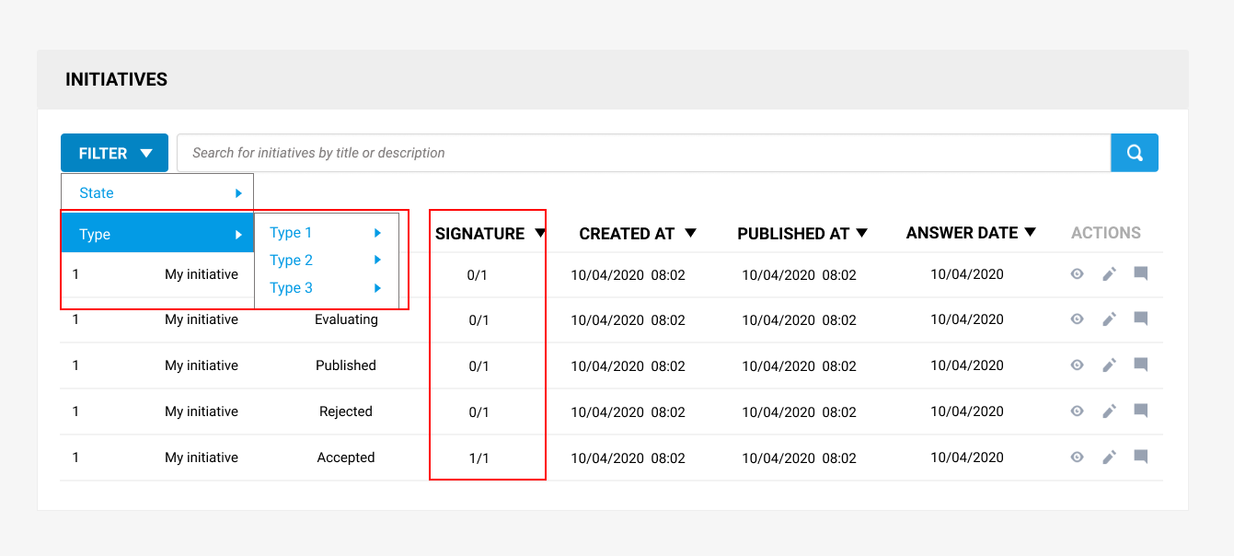Open the comment icon in the Rejected row
1234x556 pixels.
(x=1140, y=411)
